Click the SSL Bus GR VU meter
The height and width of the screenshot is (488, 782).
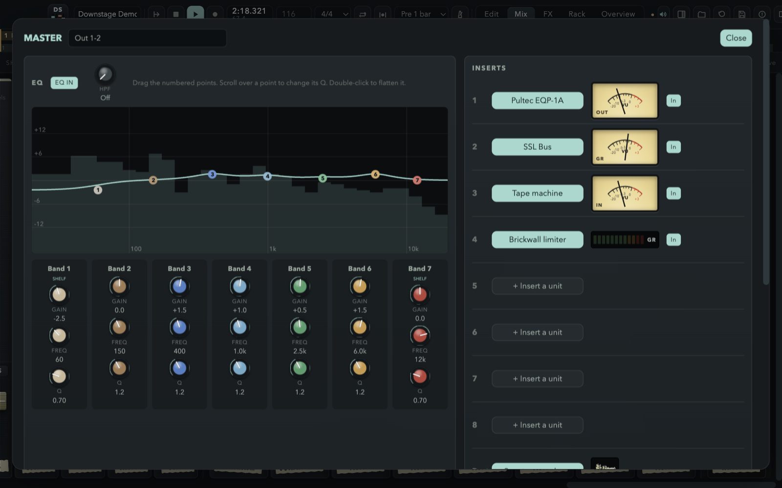coord(625,147)
